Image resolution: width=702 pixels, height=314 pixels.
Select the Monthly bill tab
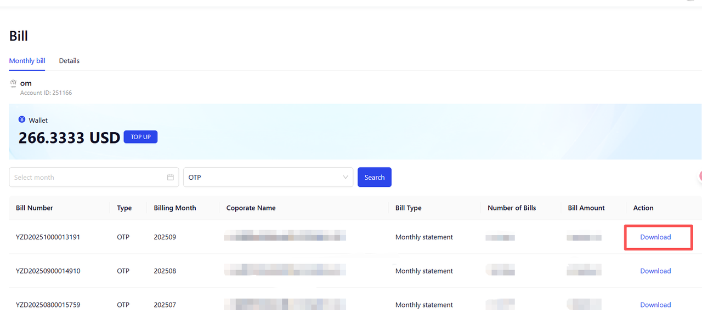click(27, 61)
